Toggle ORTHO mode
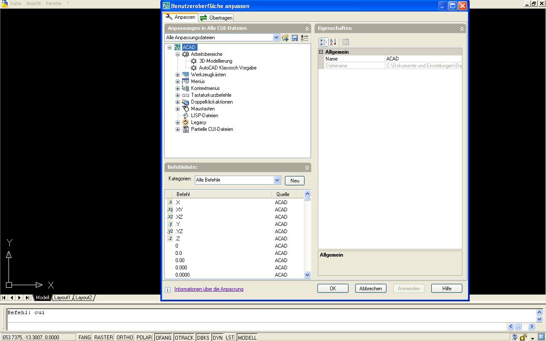This screenshot has width=546, height=341. pos(125,337)
